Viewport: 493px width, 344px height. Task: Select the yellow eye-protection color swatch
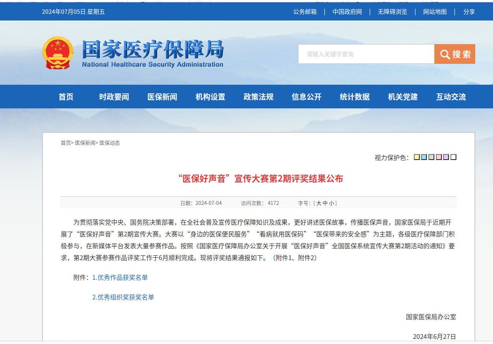pyautogui.click(x=417, y=157)
